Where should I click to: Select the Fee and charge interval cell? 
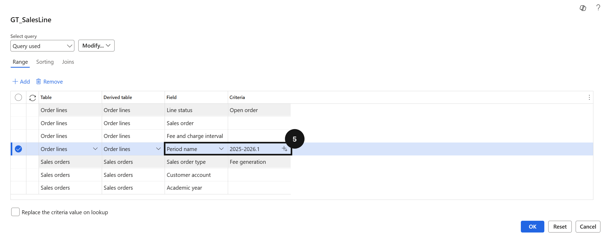pyautogui.click(x=196, y=136)
